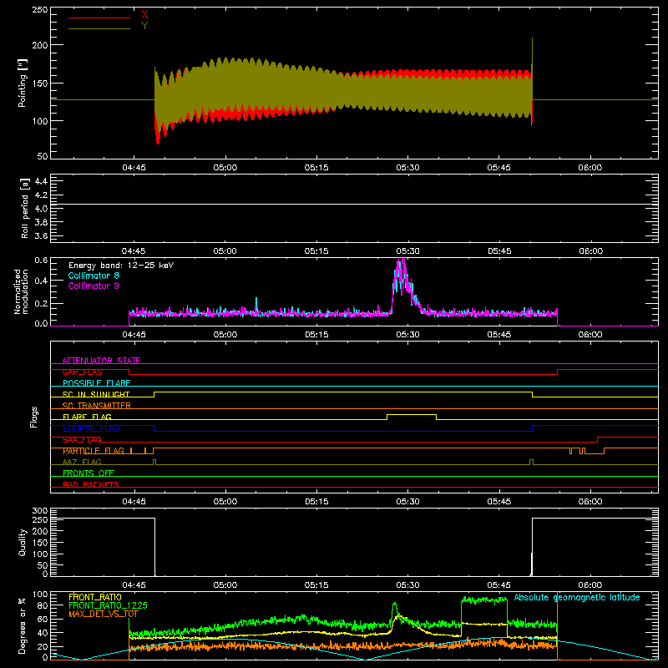Click the PARTICLE_FLAG label

coord(94,451)
